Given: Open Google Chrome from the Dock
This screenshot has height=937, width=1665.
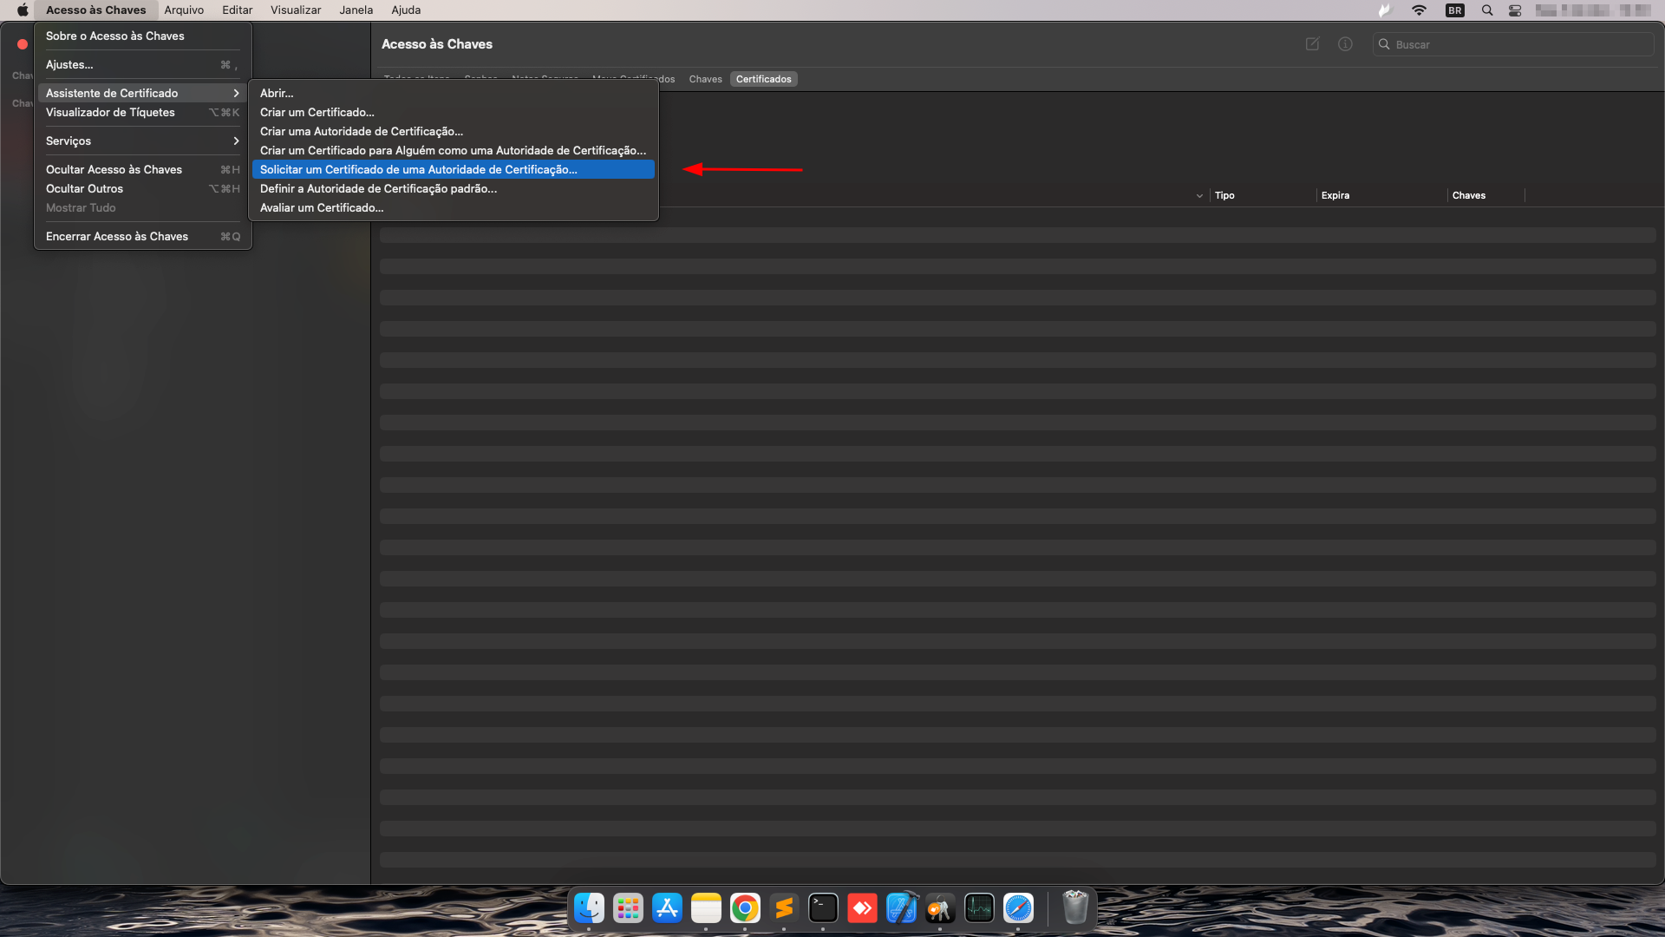Looking at the screenshot, I should click(745, 908).
